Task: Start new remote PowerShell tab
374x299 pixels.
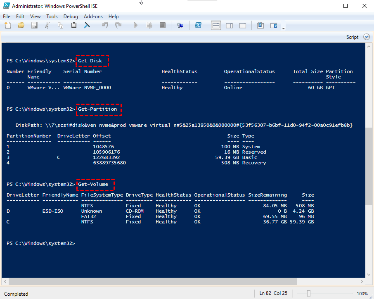Action: pos(180,26)
